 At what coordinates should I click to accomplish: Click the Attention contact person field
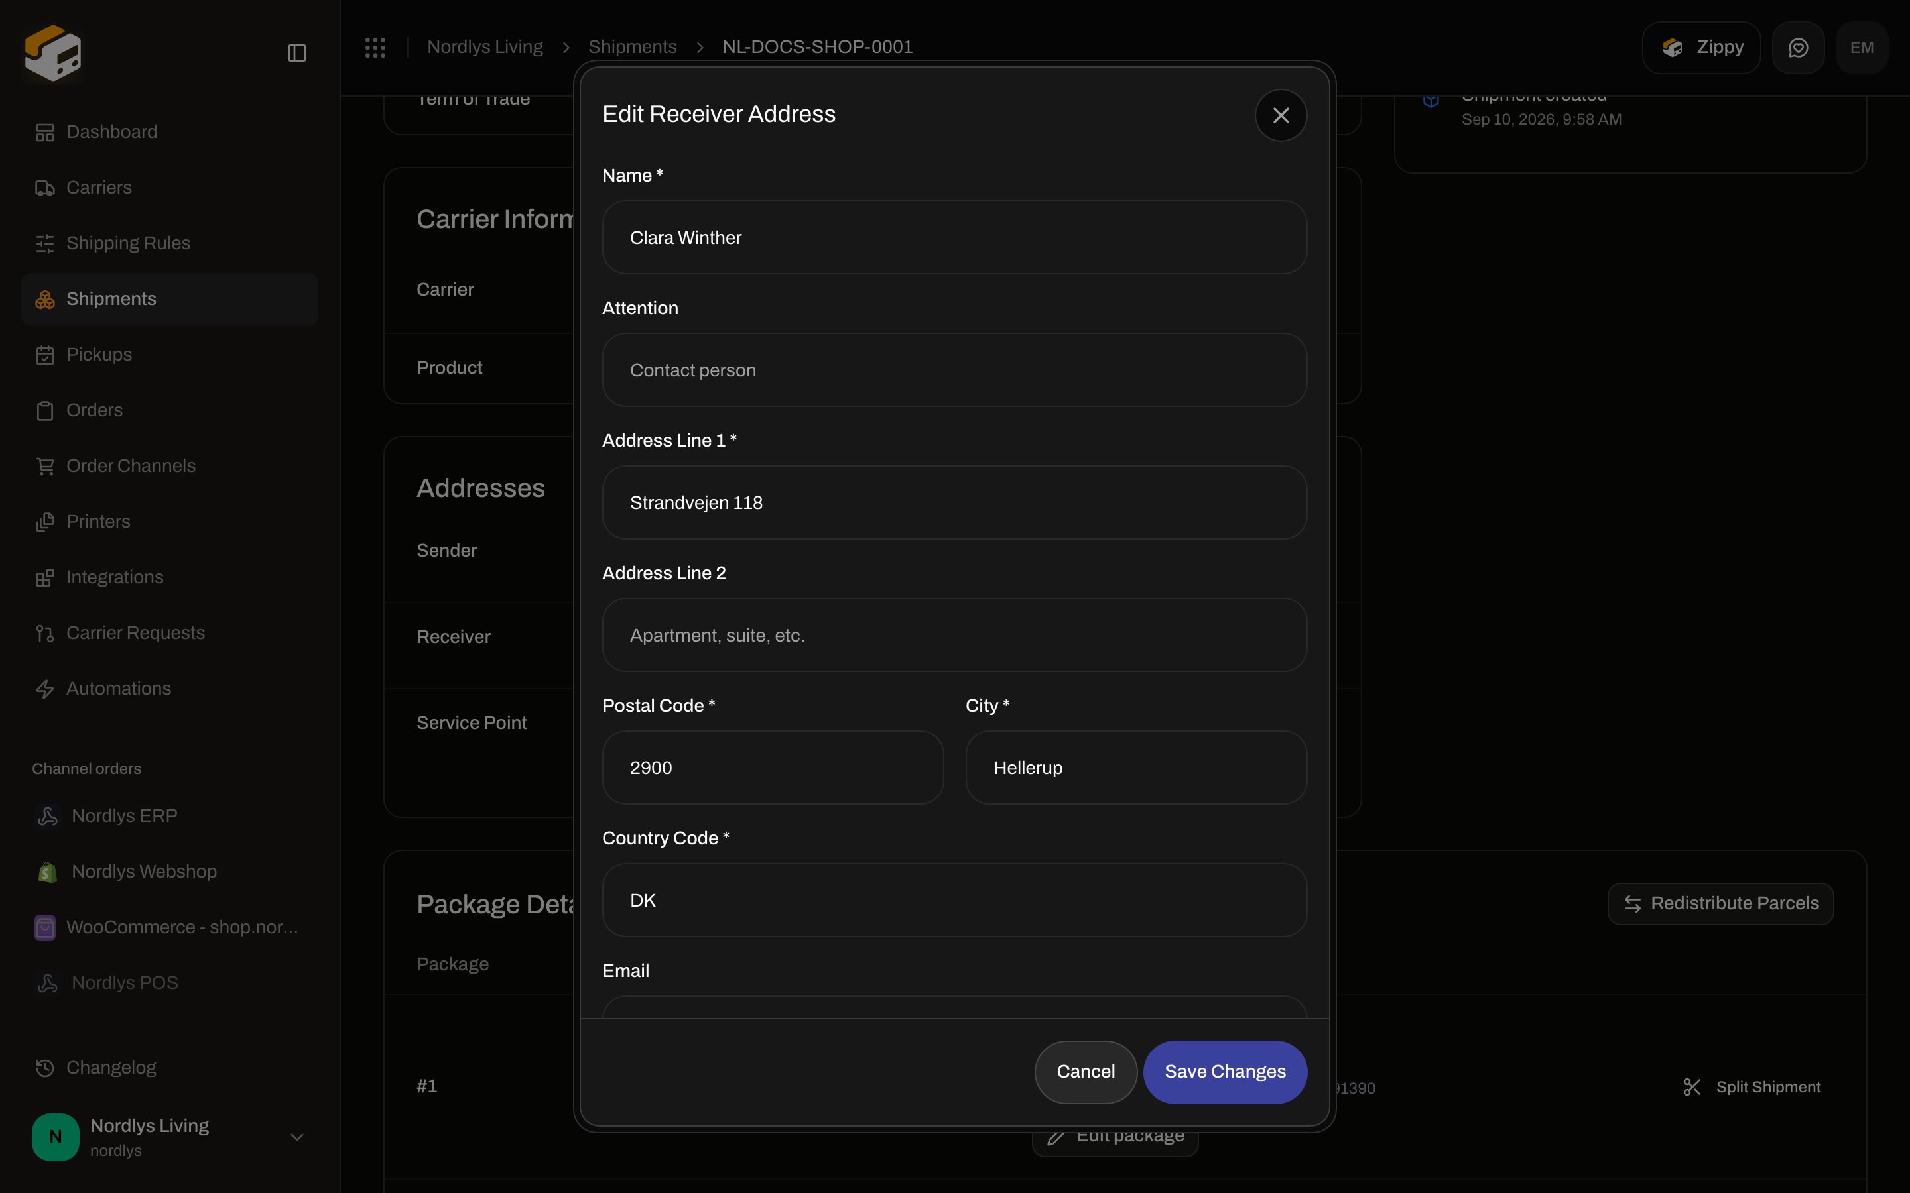(x=954, y=370)
